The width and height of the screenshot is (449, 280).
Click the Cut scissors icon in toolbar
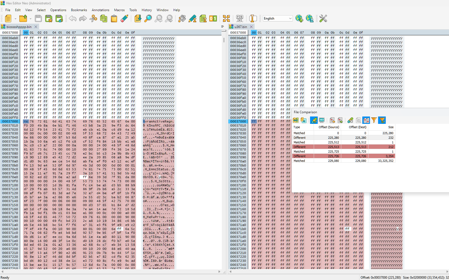pyautogui.click(x=93, y=18)
